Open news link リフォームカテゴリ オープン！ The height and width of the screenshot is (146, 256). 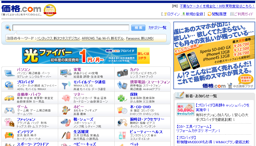coord(198,131)
